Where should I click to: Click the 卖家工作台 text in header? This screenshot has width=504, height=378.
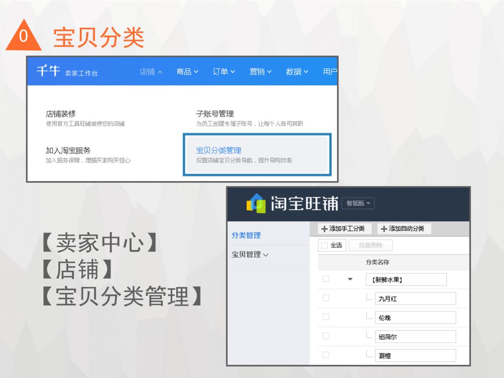(x=81, y=73)
